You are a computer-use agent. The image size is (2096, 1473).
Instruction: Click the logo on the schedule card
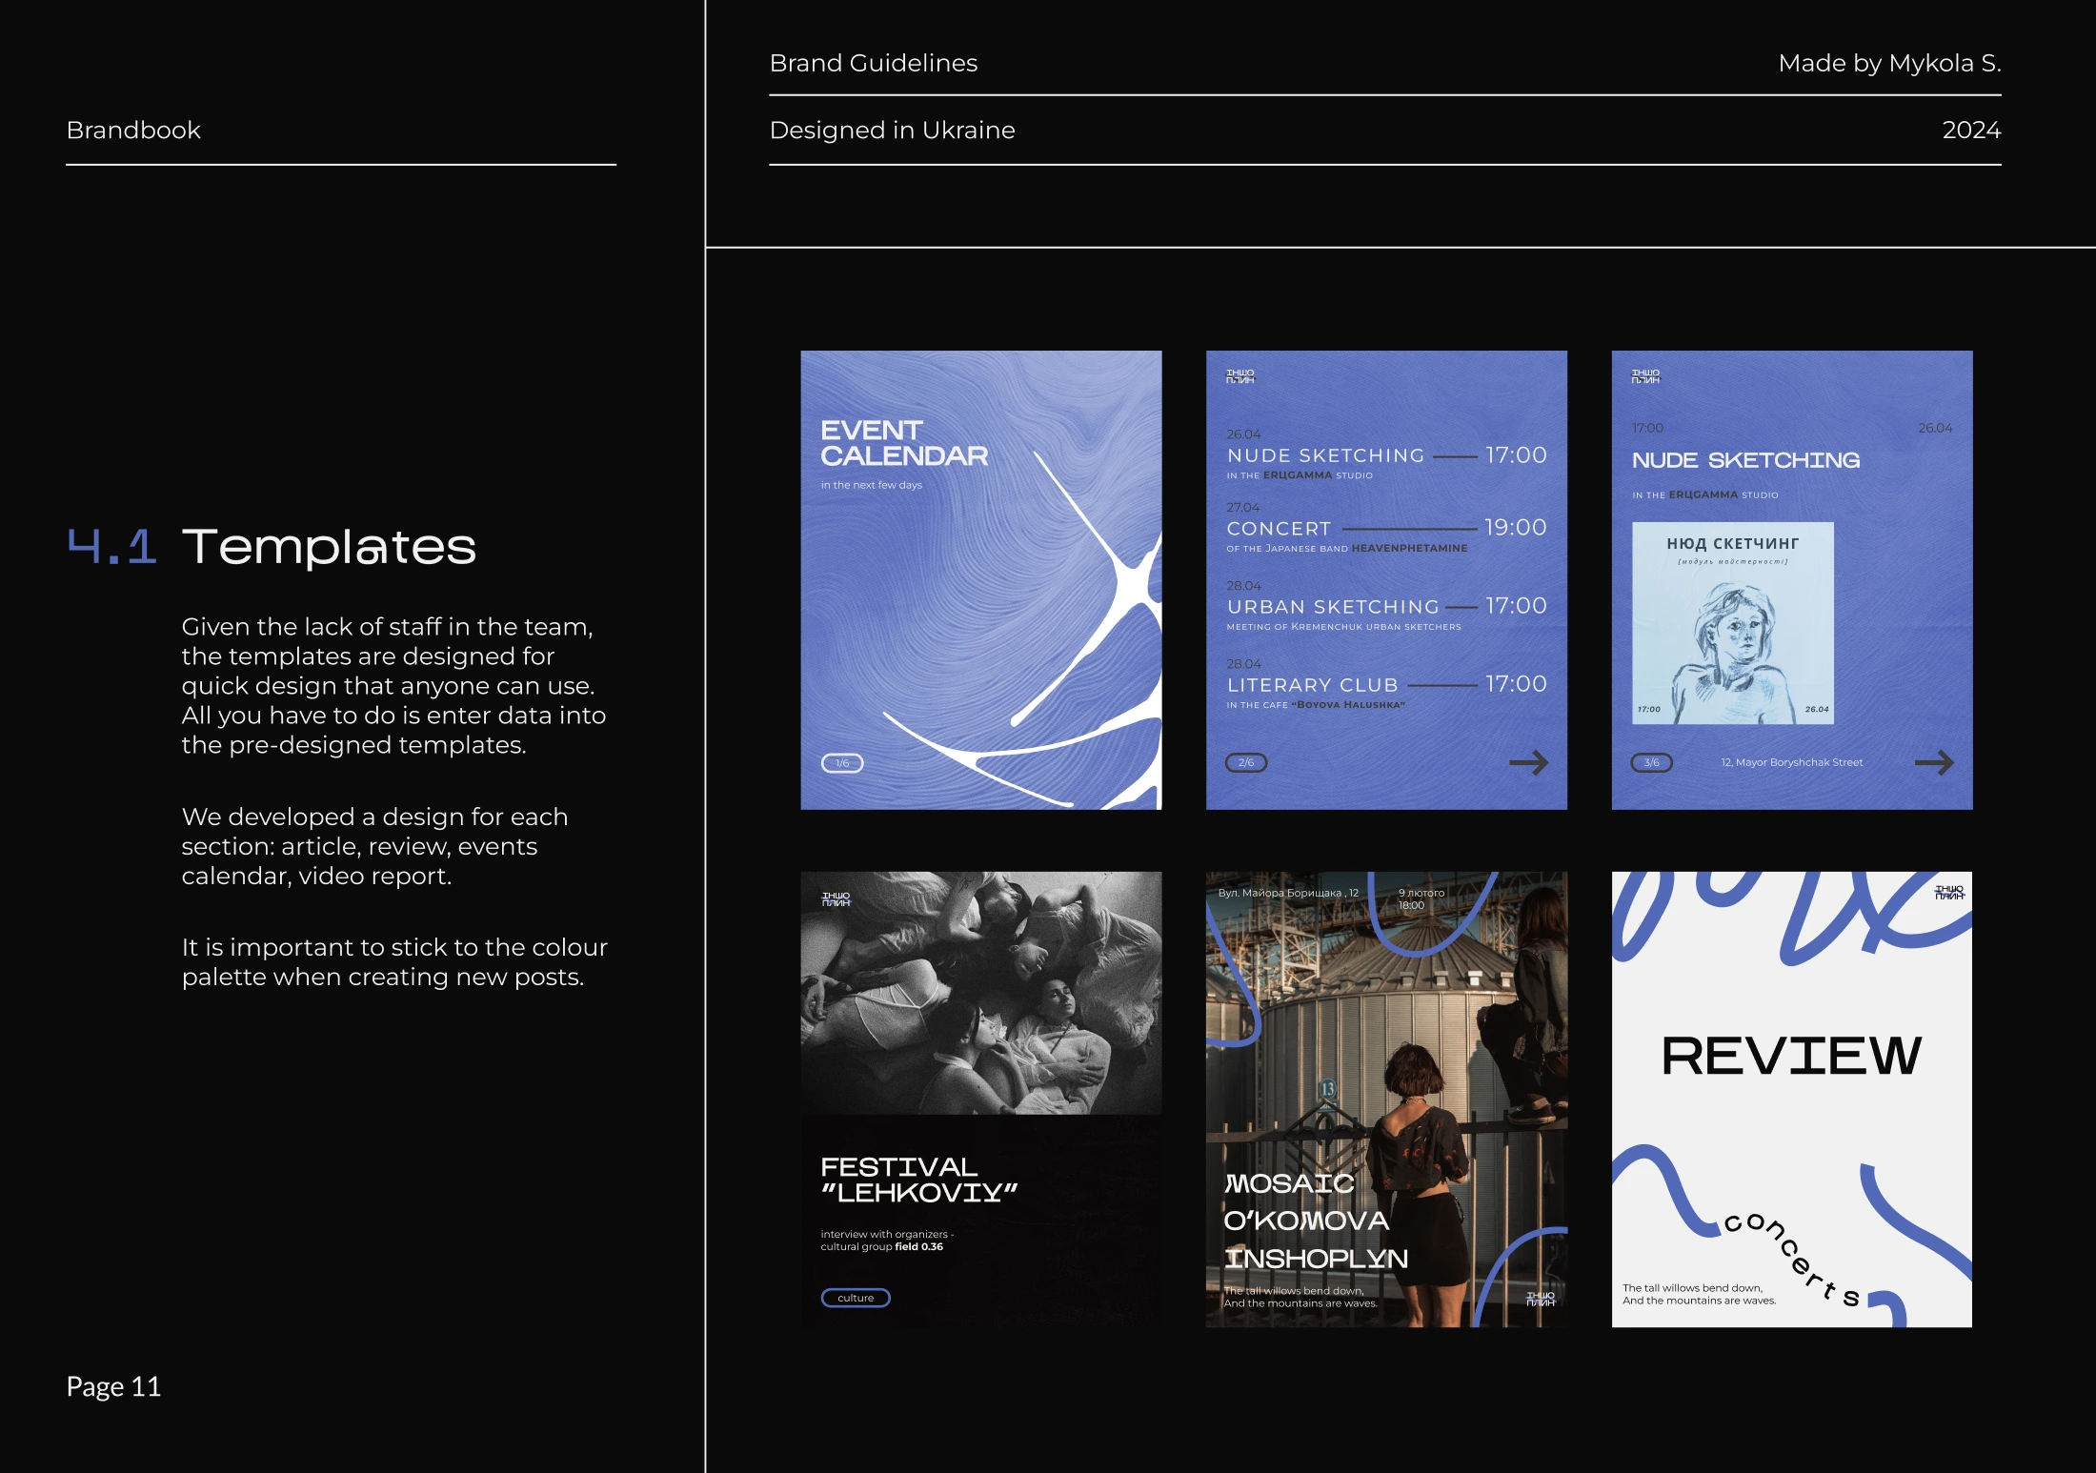point(1239,376)
